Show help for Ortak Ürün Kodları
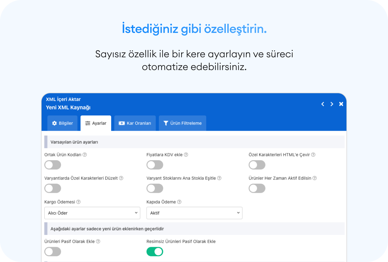The width and height of the screenshot is (388, 262). [x=85, y=155]
